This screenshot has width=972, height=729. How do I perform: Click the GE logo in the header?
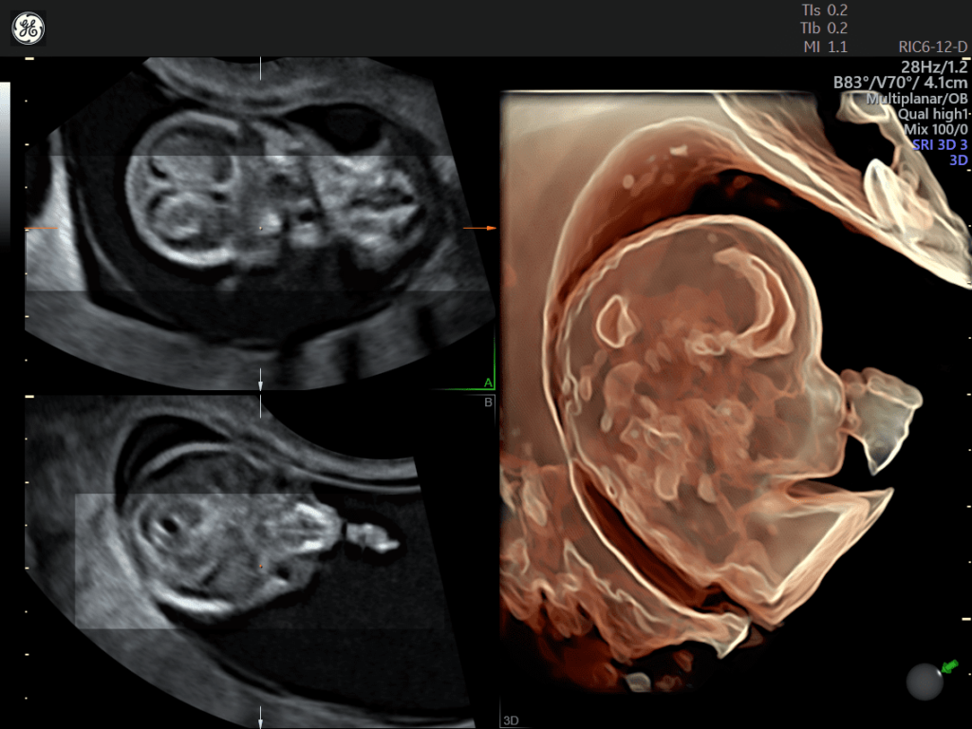coord(28,28)
